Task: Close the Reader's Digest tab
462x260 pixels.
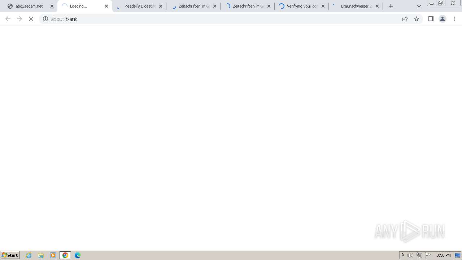Action: click(161, 6)
